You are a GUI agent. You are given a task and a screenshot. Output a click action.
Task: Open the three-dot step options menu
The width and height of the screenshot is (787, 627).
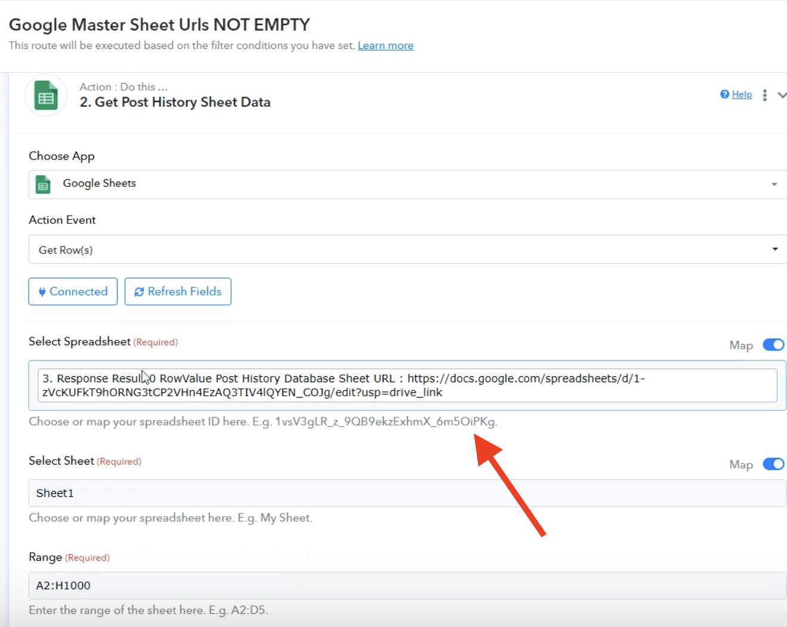tap(764, 96)
